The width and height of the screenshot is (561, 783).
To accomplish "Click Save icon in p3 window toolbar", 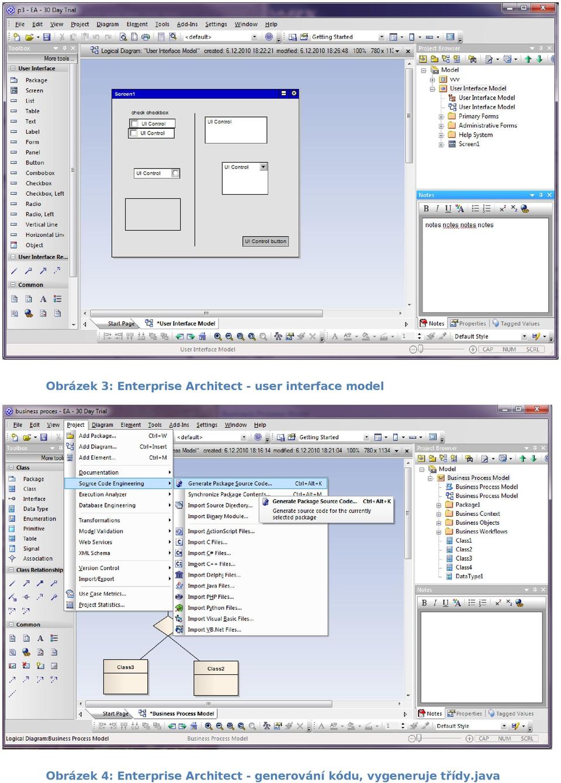I will click(x=47, y=37).
